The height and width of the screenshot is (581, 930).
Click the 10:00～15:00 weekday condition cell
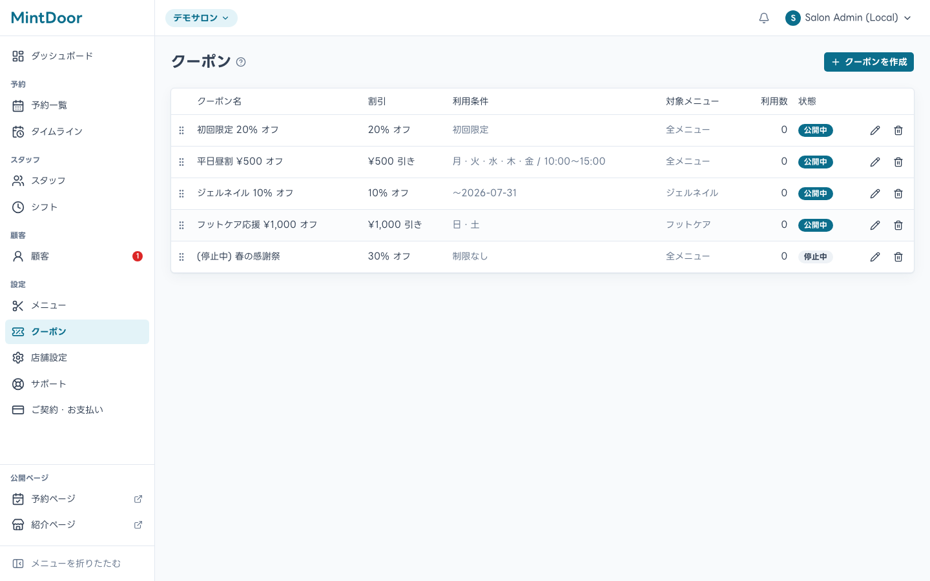tap(529, 161)
